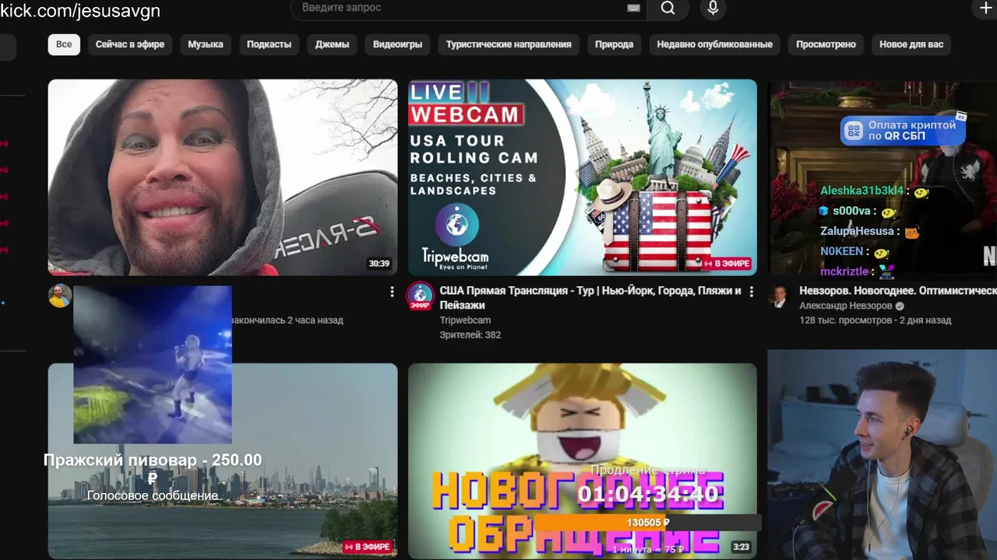Viewport: 997px width, 560px height.
Task: Open Александр Невзоров channel name link
Action: [x=846, y=306]
